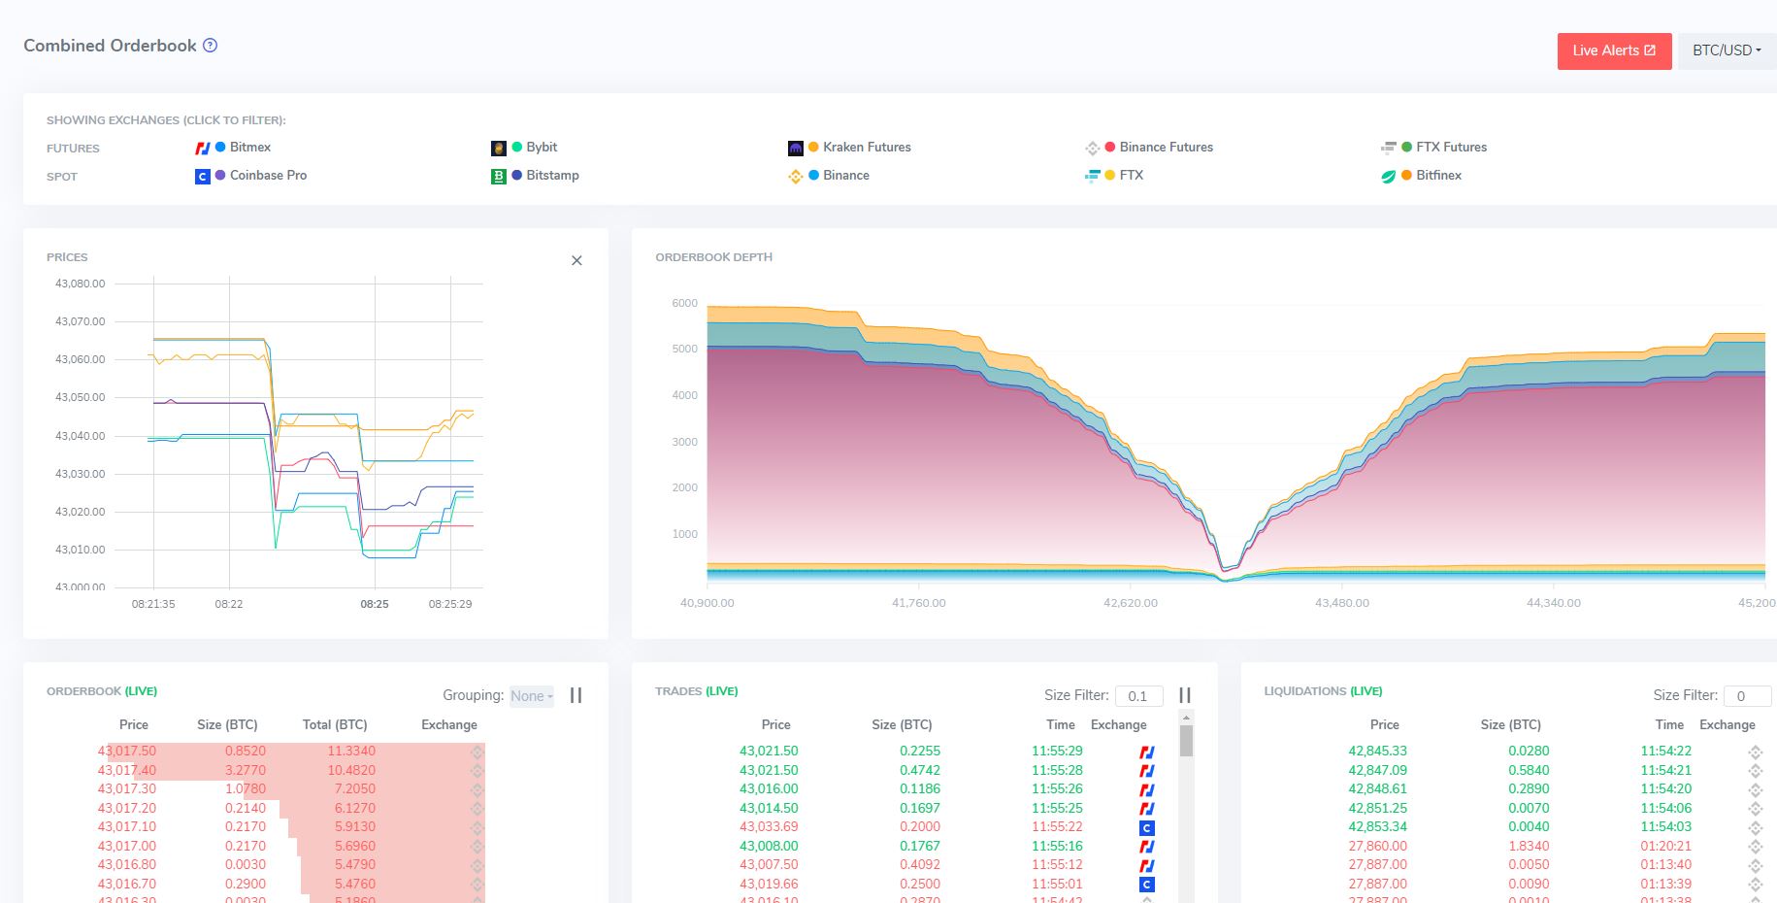Click the ORDERBOOK DEPTH panel title
The width and height of the screenshot is (1777, 903).
[x=714, y=257]
